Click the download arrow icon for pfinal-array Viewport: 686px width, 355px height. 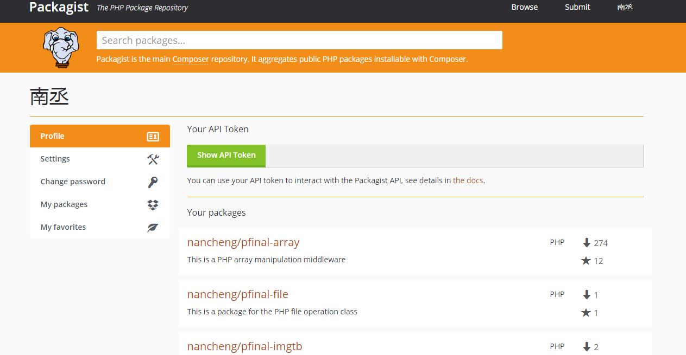587,243
